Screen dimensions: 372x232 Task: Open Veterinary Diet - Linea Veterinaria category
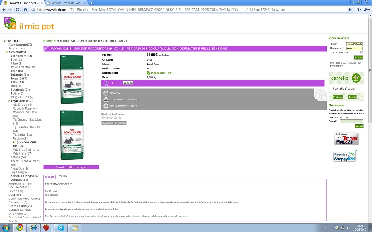click(x=26, y=152)
